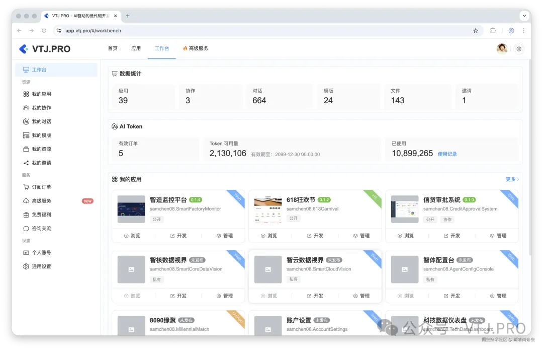Switch to the 首页 tab
The width and height of the screenshot is (543, 350).
tap(112, 48)
